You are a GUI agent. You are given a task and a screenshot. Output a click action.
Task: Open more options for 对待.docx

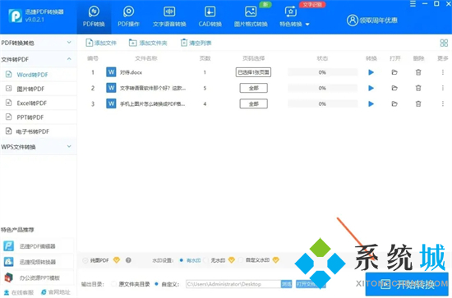coord(443,72)
